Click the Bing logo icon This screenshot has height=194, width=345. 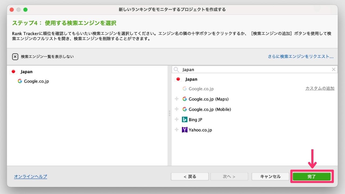pyautogui.click(x=185, y=119)
